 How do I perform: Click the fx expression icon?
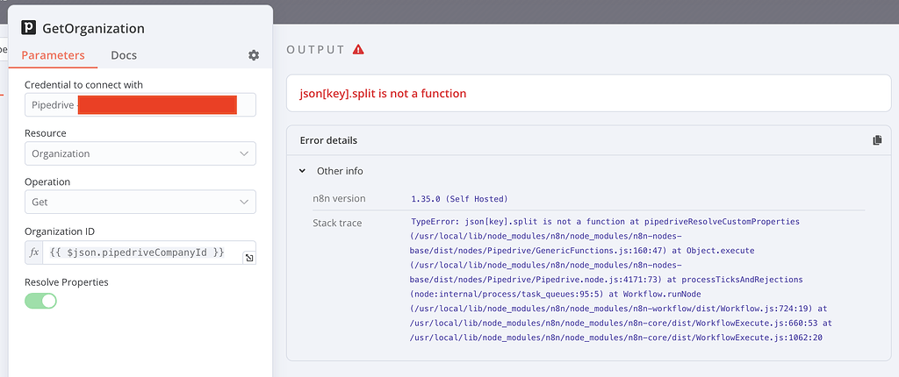pyautogui.click(x=34, y=253)
